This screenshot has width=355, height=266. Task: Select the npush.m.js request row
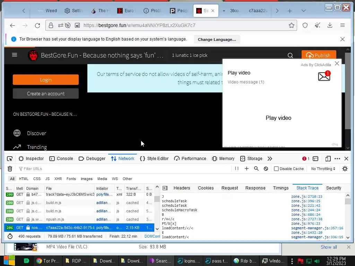[79, 219]
